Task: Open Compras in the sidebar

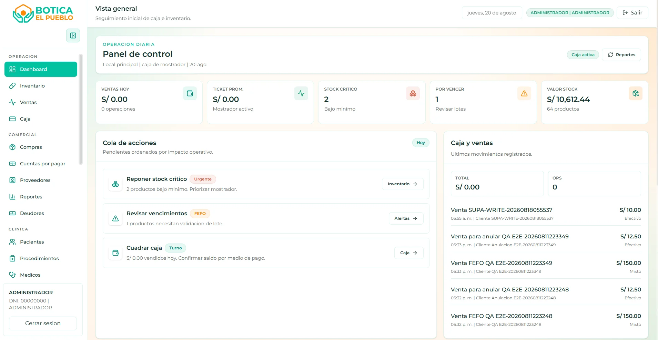Action: [41, 147]
